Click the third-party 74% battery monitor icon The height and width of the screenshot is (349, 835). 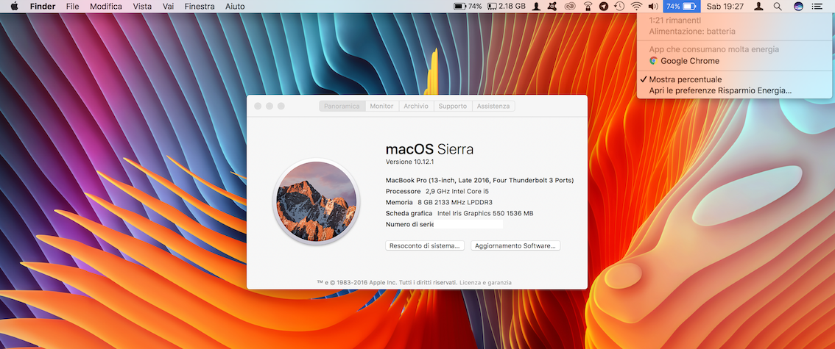pyautogui.click(x=468, y=7)
